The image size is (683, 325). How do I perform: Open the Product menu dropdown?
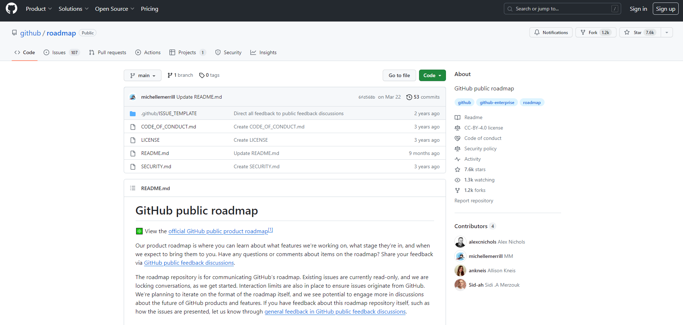(x=38, y=9)
